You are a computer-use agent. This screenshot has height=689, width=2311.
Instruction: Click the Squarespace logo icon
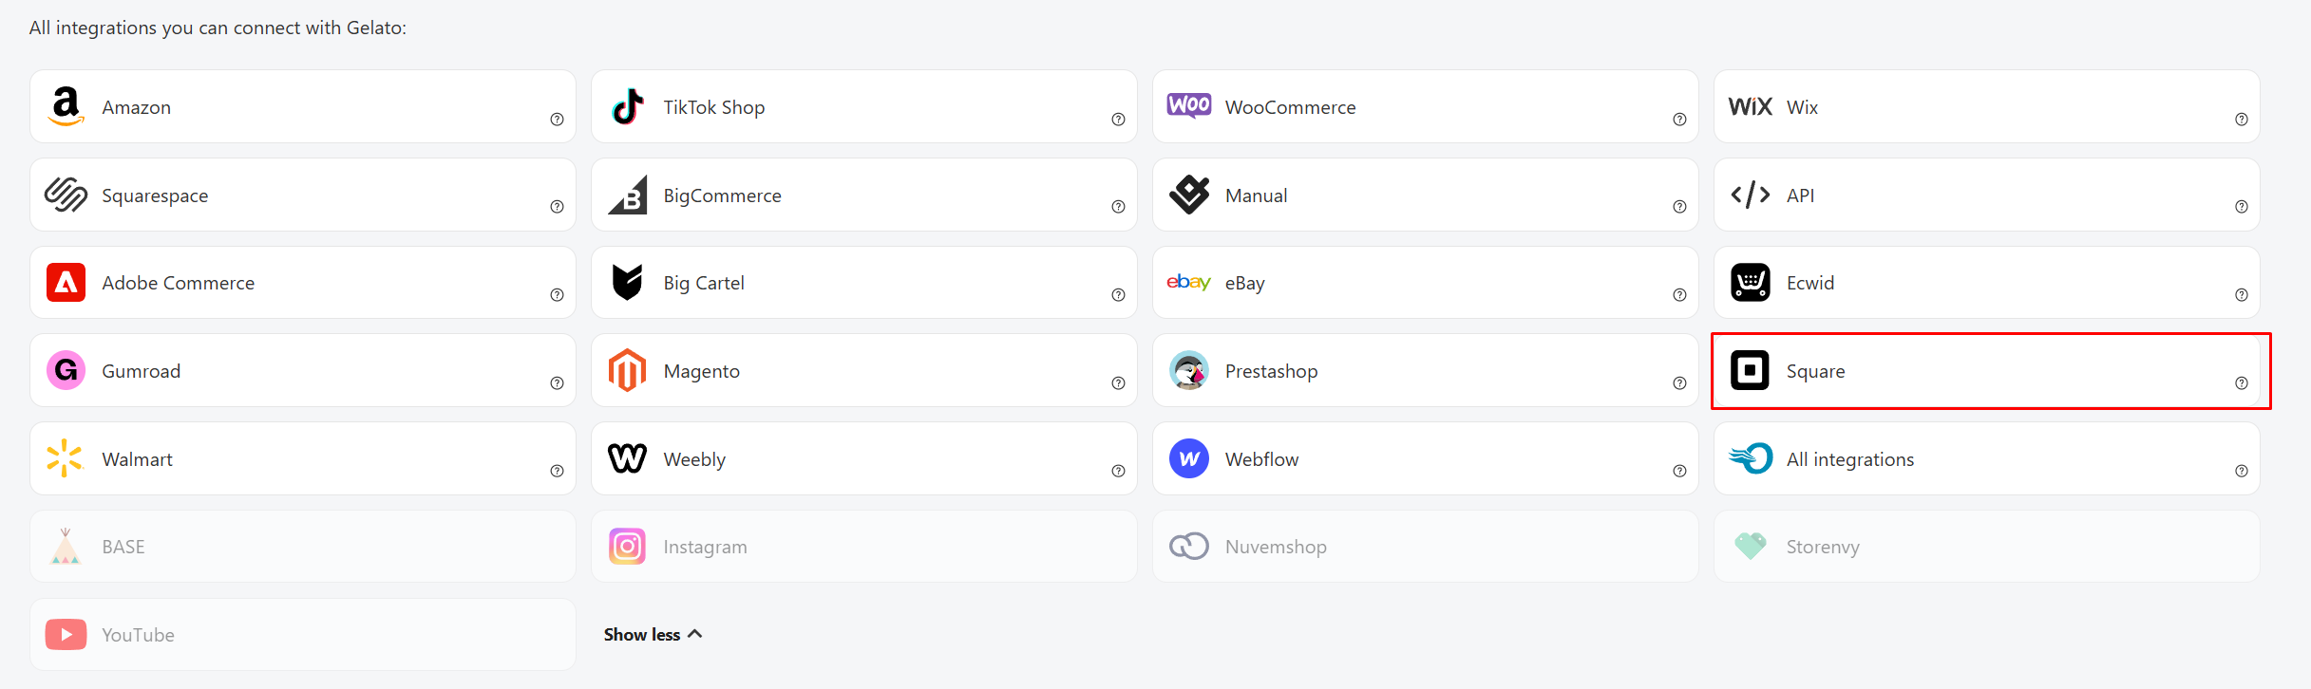pyautogui.click(x=66, y=195)
